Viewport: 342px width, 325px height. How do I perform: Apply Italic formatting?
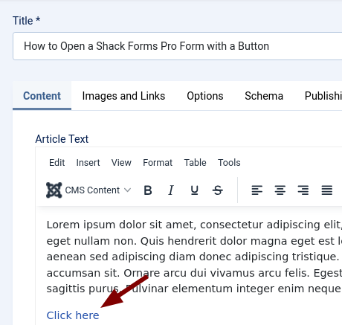(x=171, y=190)
